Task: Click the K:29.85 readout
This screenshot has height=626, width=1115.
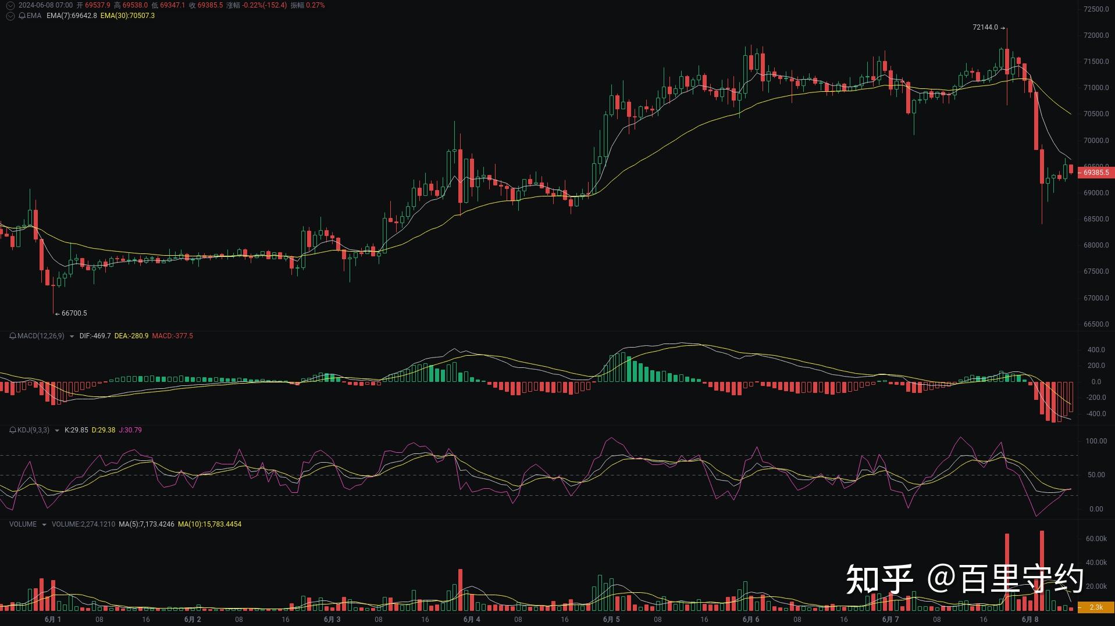Action: [x=76, y=430]
